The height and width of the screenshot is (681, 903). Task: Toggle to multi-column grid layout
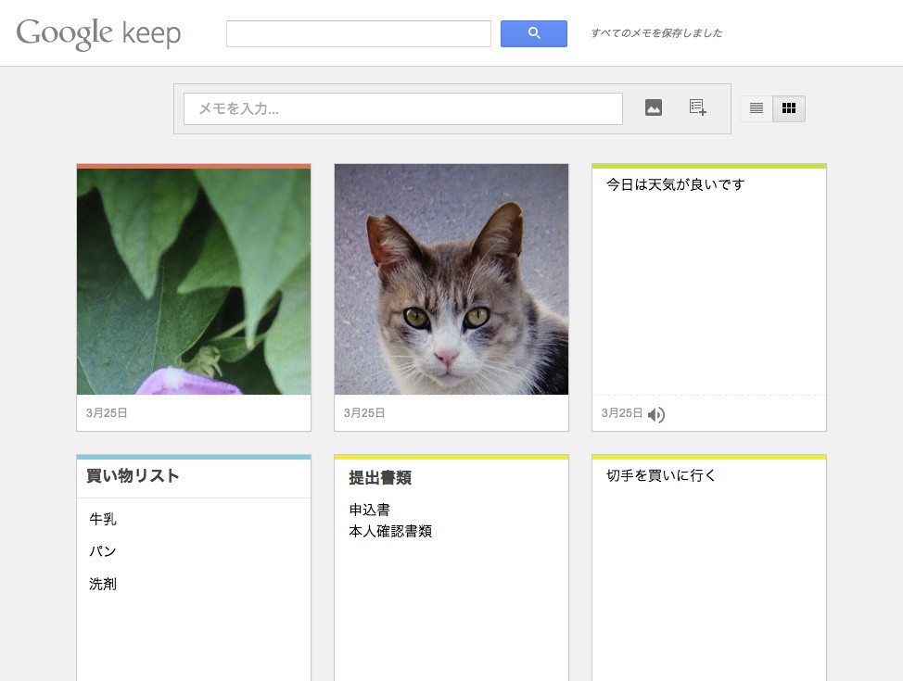(x=789, y=107)
